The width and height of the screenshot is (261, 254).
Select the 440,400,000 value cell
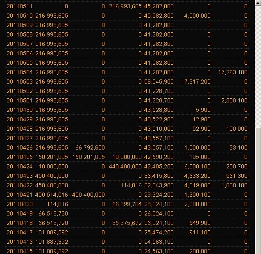(125, 166)
